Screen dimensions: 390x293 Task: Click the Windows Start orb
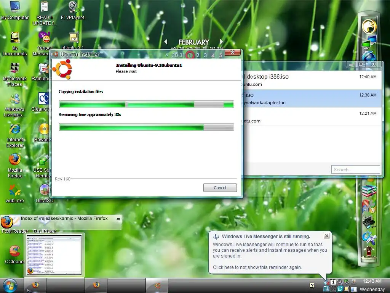tap(10, 285)
